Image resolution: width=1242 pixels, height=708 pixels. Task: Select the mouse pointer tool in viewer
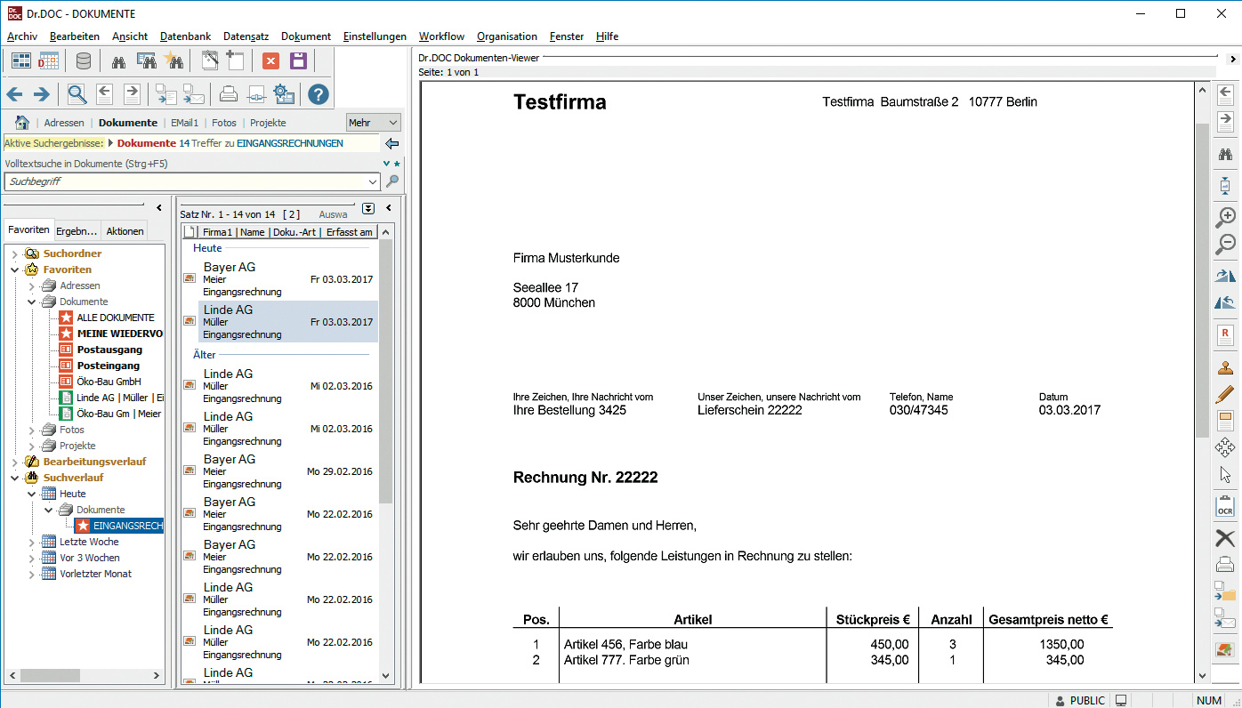coord(1226,475)
